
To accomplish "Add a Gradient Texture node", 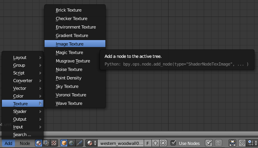I will pos(75,35).
